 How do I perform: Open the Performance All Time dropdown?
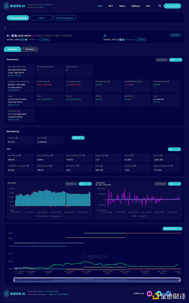tap(162, 60)
